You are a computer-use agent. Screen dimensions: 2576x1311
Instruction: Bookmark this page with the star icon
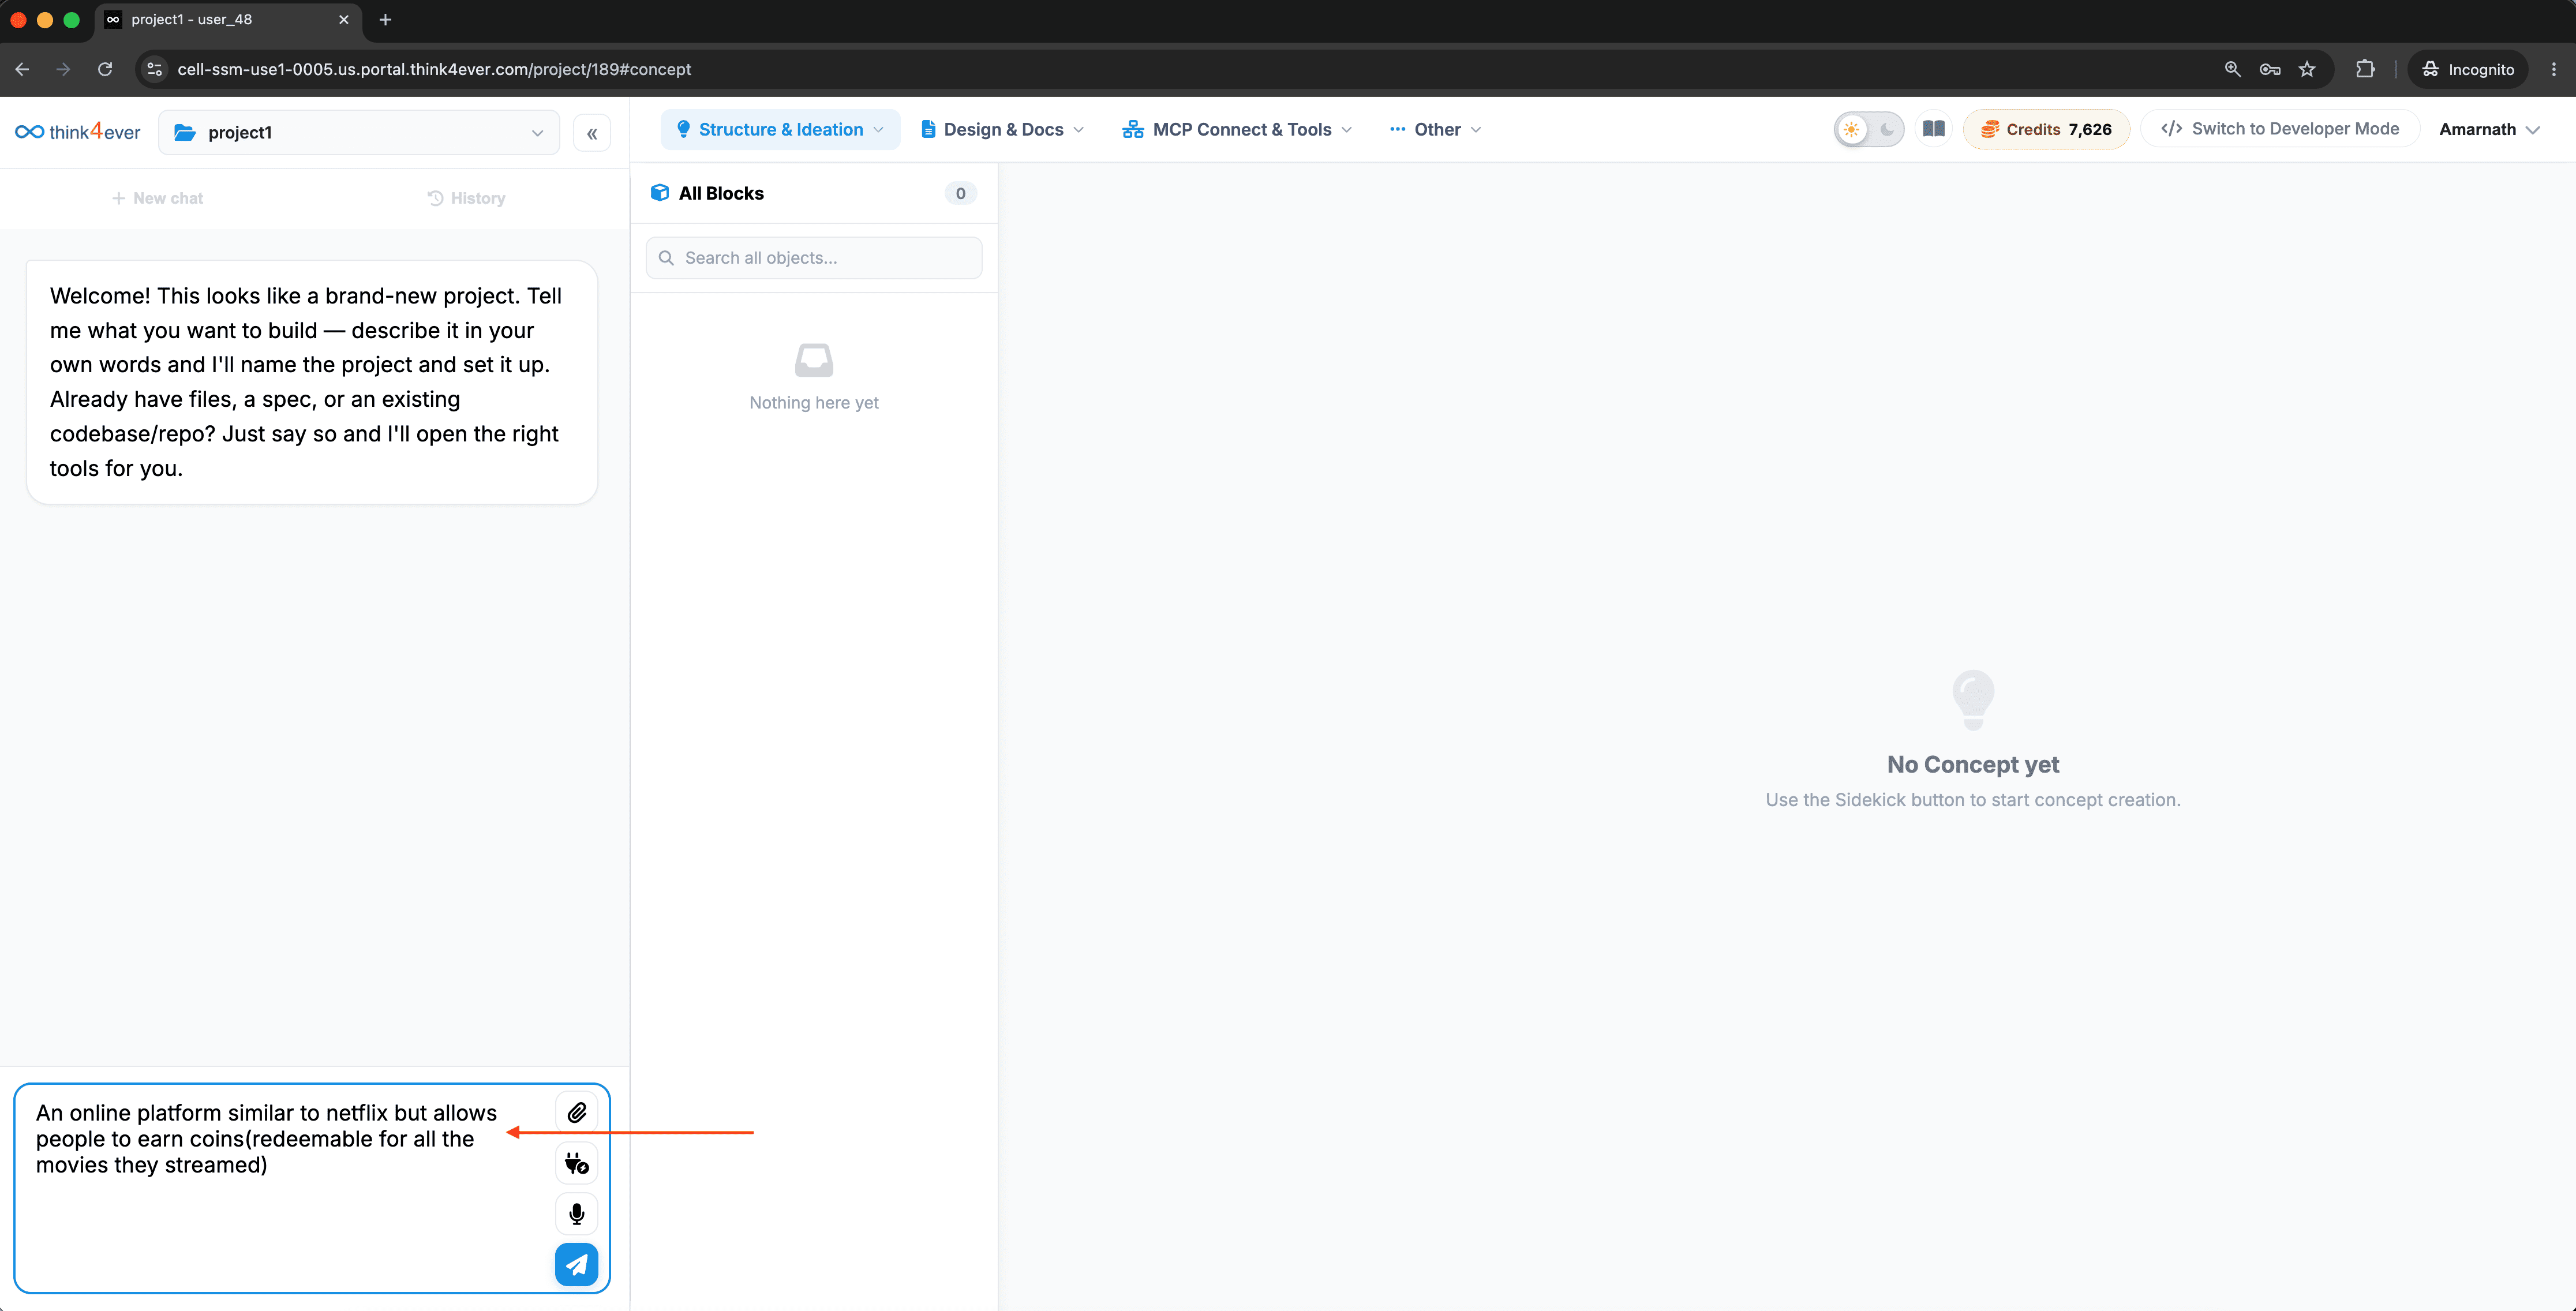(2307, 69)
